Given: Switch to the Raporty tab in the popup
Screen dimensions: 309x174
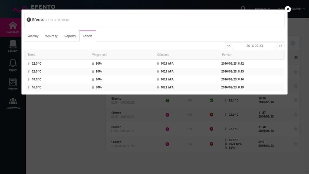Looking at the screenshot, I should (70, 36).
